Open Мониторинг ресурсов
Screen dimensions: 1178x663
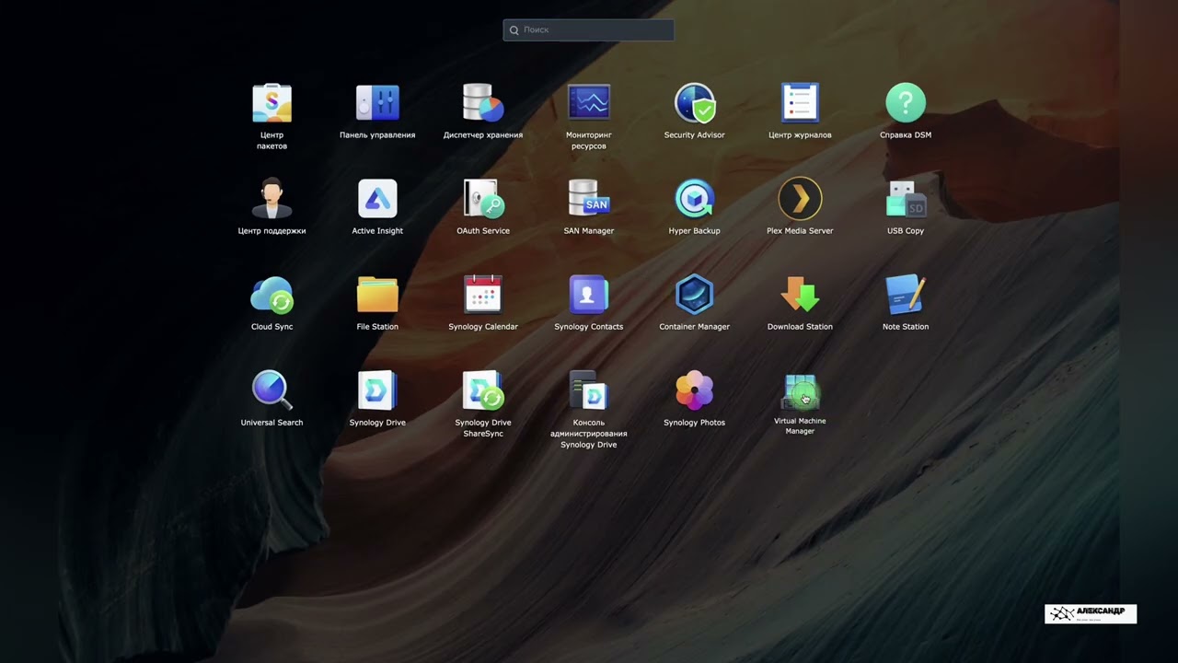[x=589, y=103]
